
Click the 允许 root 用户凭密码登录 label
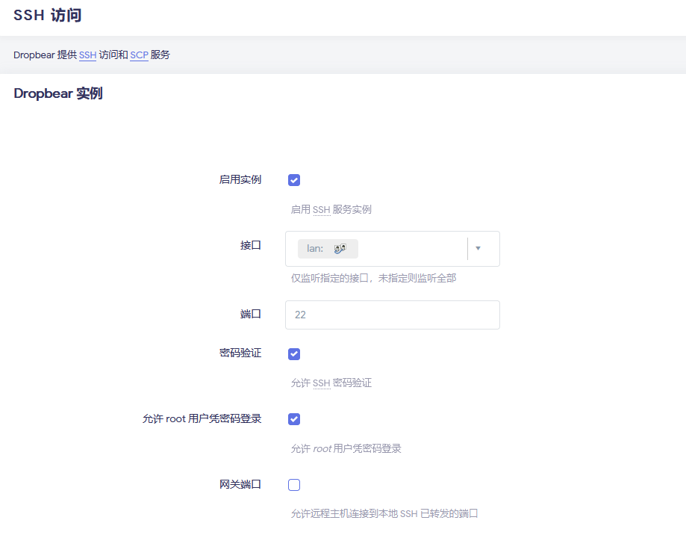202,419
